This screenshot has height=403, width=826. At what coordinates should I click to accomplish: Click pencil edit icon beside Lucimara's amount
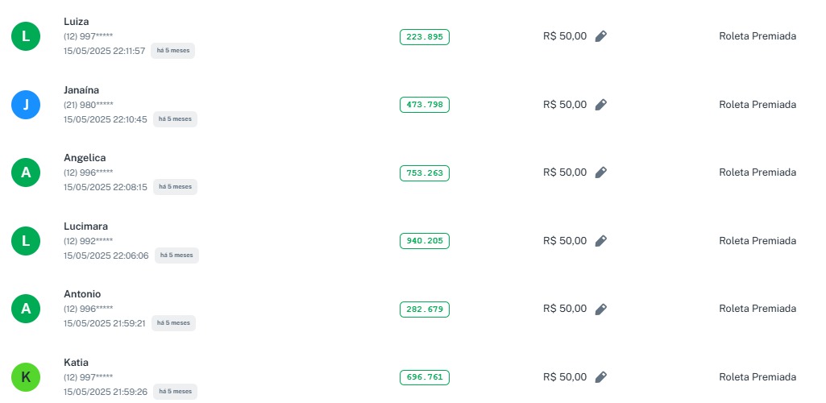600,241
